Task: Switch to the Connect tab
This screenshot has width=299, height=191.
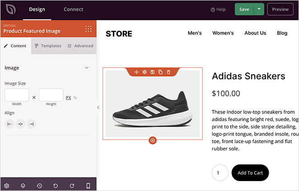Action: pos(74,9)
